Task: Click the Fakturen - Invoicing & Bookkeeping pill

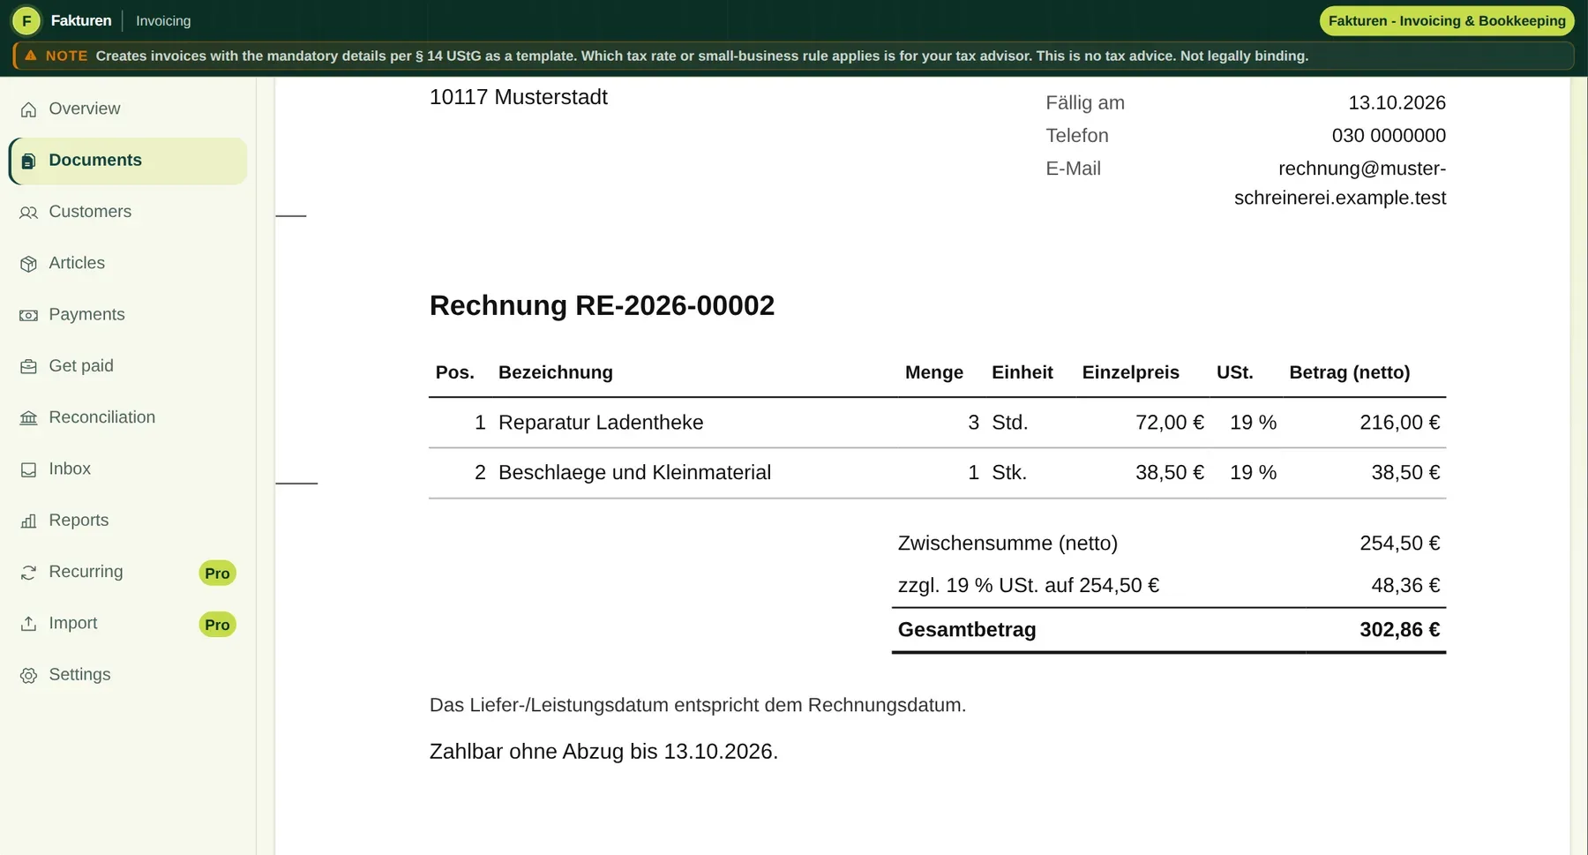Action: pos(1447,20)
